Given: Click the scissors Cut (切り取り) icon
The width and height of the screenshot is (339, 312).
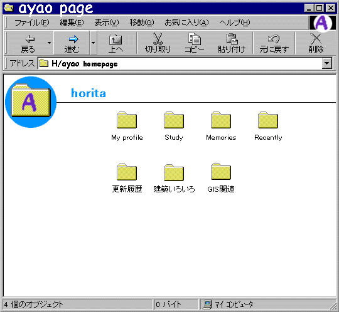Looking at the screenshot, I should 158,39.
